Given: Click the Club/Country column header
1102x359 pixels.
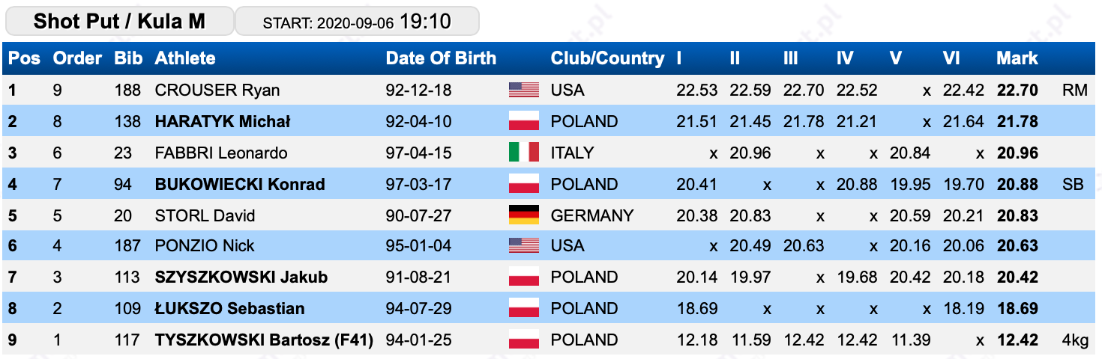Looking at the screenshot, I should 607,58.
